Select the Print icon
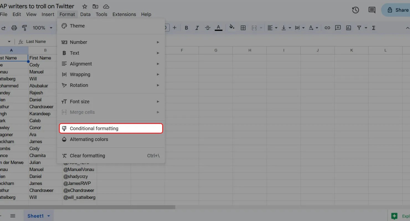The height and width of the screenshot is (221, 410). click(13, 28)
